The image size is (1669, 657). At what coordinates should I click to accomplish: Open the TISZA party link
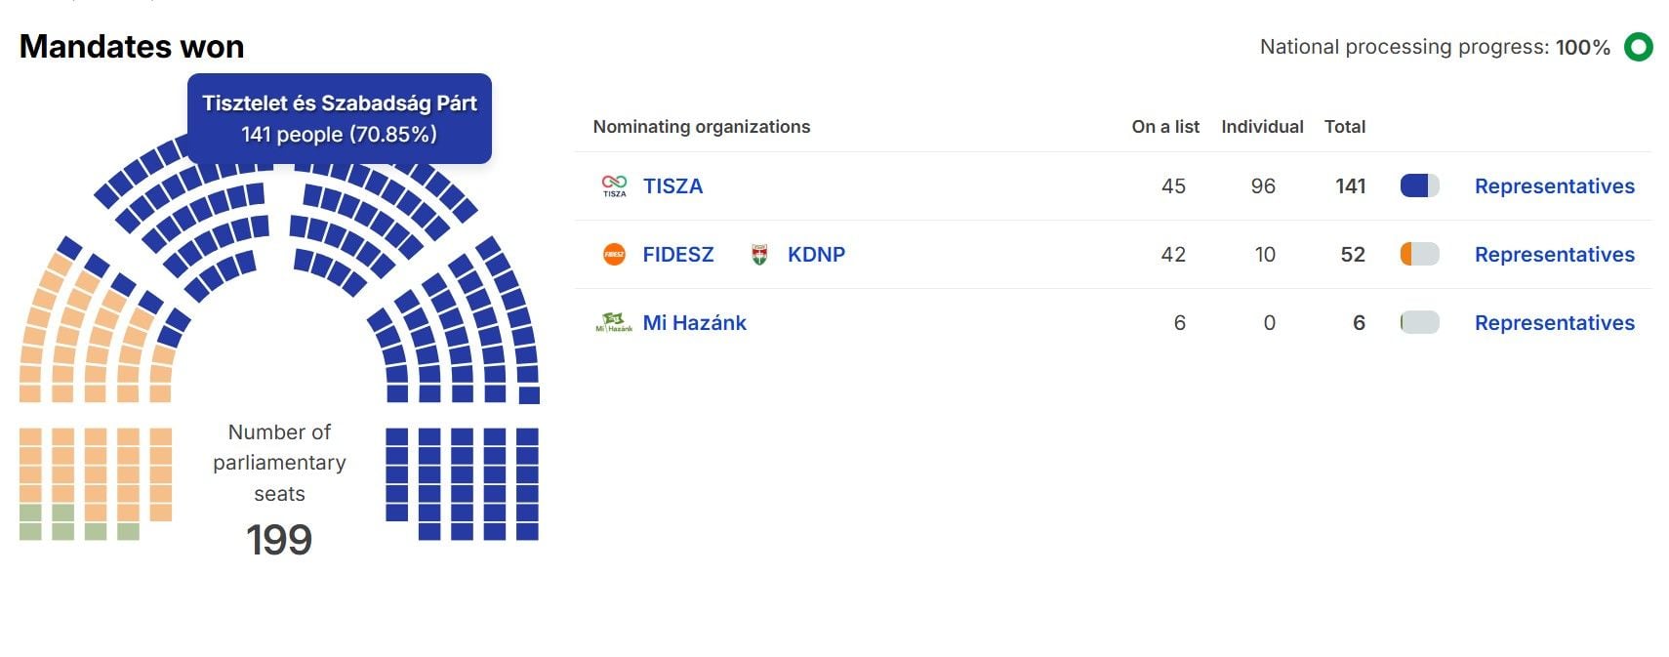coord(672,186)
